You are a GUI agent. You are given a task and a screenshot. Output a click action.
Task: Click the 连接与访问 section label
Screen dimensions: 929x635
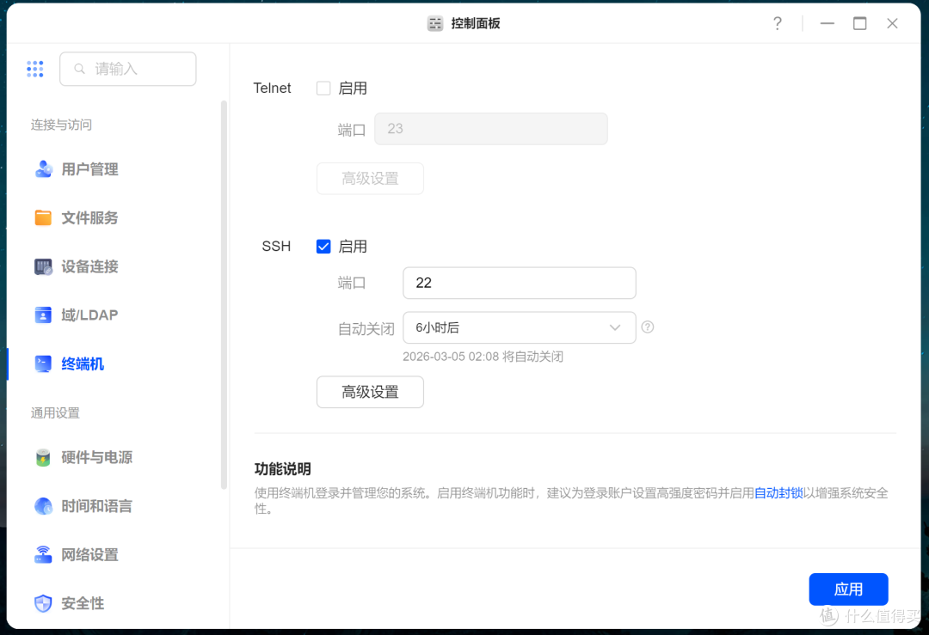[x=61, y=125]
